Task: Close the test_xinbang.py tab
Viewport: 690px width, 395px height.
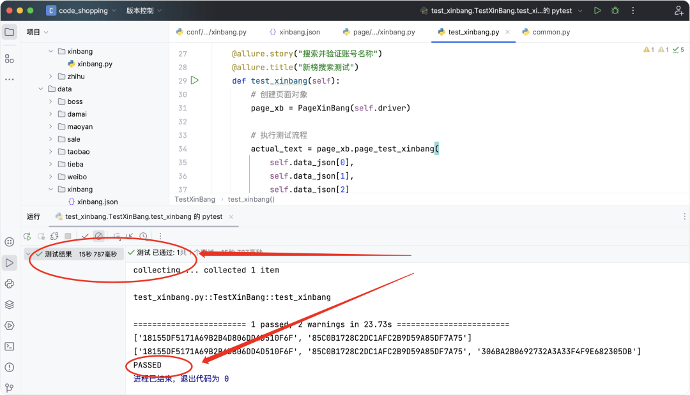Action: (x=508, y=32)
